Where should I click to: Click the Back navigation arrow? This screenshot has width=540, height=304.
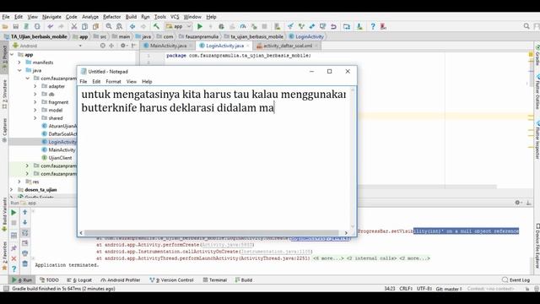[x=132, y=26]
